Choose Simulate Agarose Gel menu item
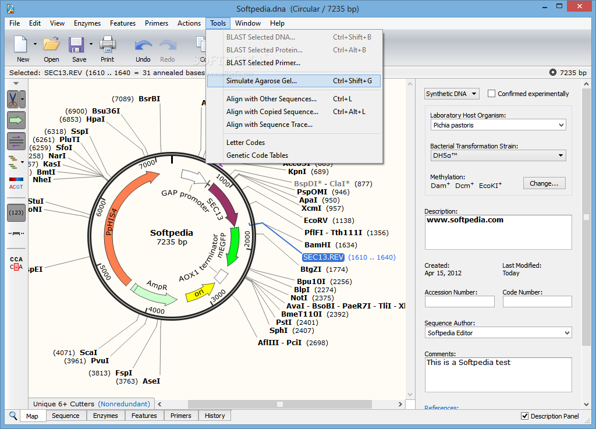This screenshot has height=429, width=596. pyautogui.click(x=294, y=80)
